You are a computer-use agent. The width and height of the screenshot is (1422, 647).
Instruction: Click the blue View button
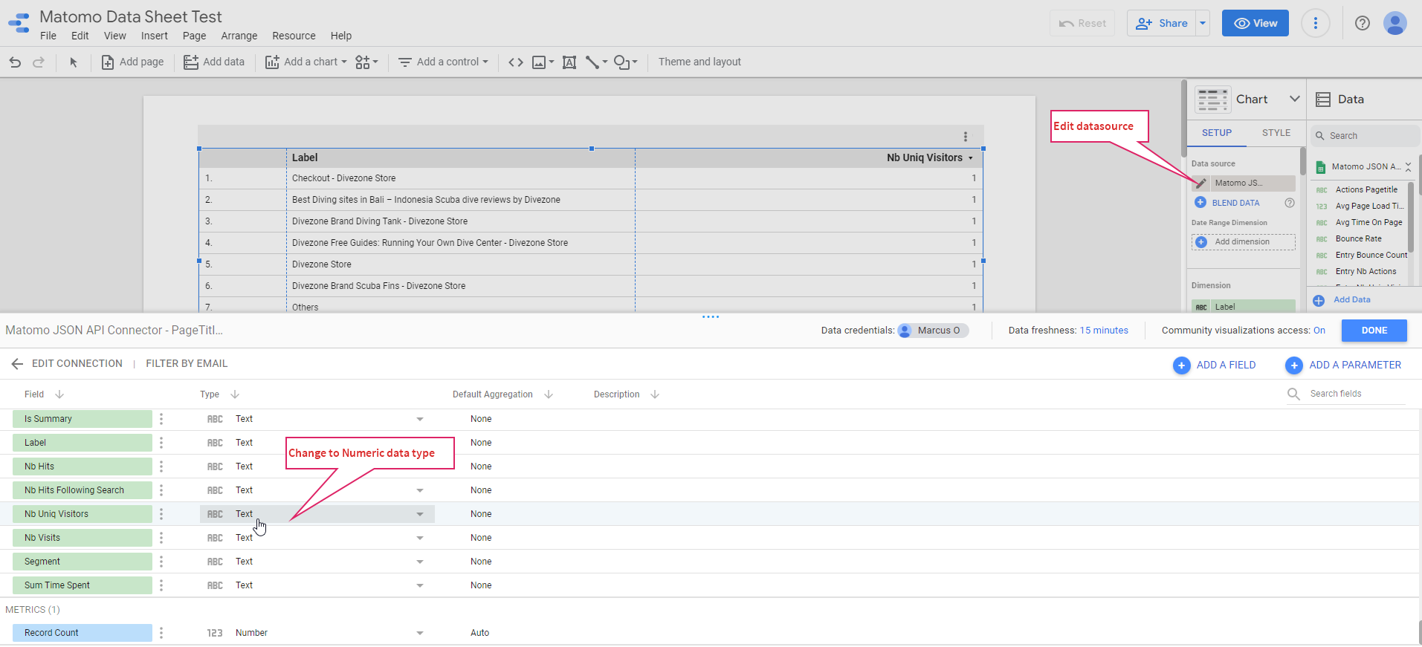point(1255,23)
